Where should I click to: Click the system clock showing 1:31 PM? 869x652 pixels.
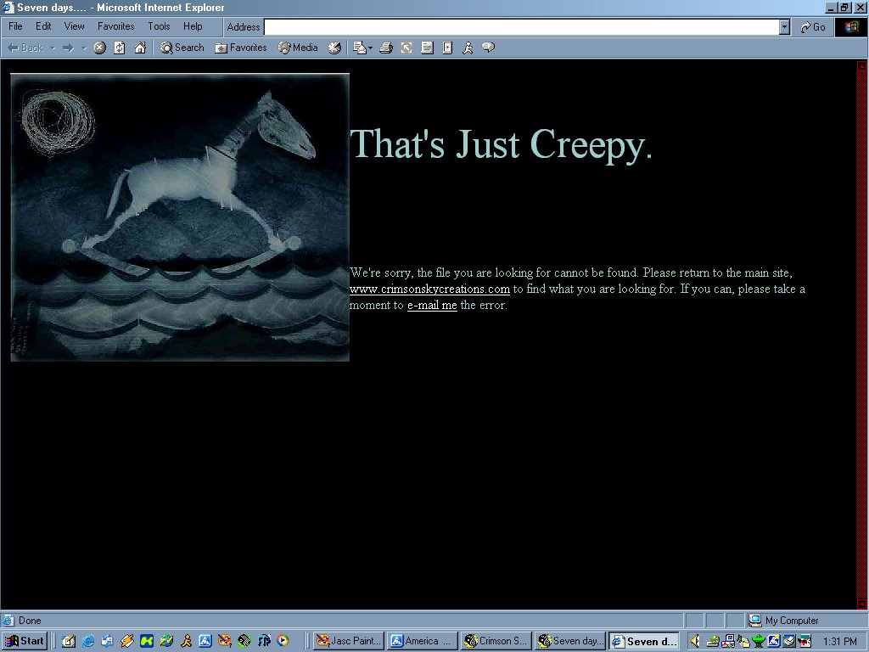[840, 642]
